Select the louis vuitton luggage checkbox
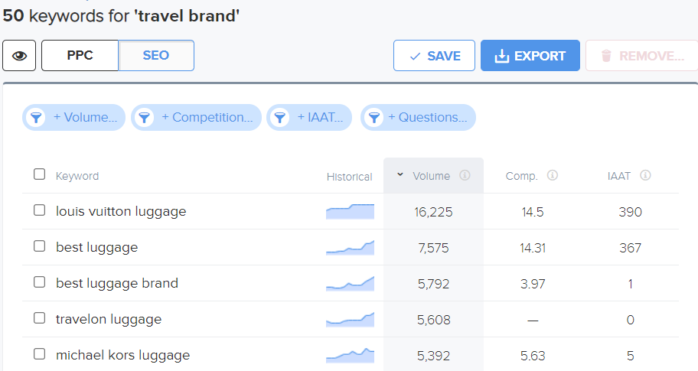The width and height of the screenshot is (698, 371). (x=40, y=211)
